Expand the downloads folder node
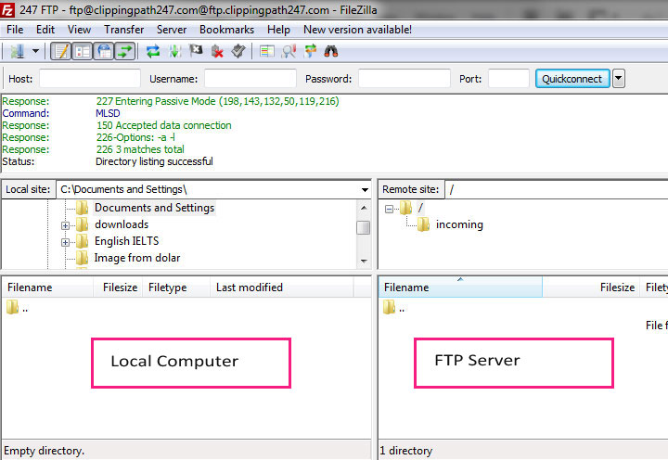The height and width of the screenshot is (460, 668). (x=65, y=225)
